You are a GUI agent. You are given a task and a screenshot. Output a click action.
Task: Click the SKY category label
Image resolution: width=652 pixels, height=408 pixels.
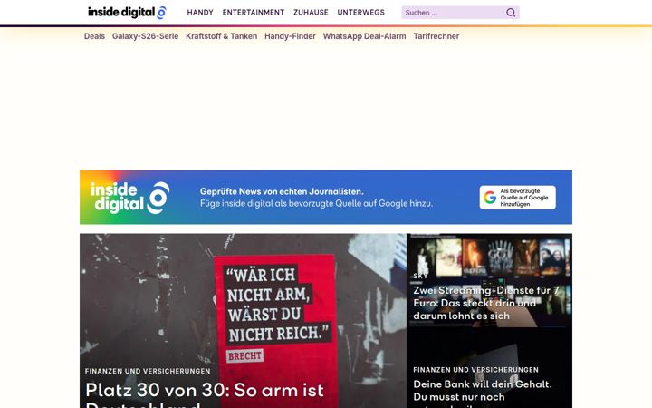click(420, 276)
